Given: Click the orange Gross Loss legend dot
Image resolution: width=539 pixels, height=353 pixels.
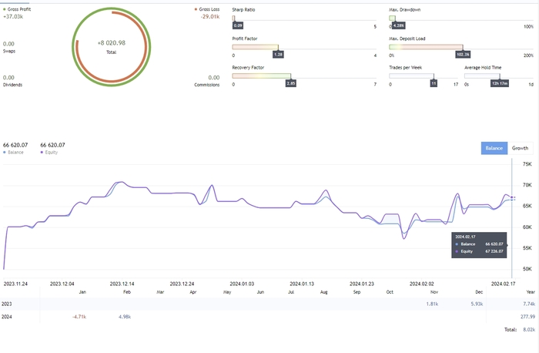Looking at the screenshot, I should pyautogui.click(x=196, y=9).
